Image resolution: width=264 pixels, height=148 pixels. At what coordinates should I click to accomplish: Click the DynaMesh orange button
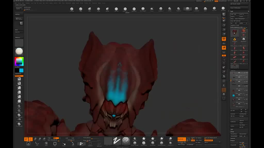click(181, 139)
